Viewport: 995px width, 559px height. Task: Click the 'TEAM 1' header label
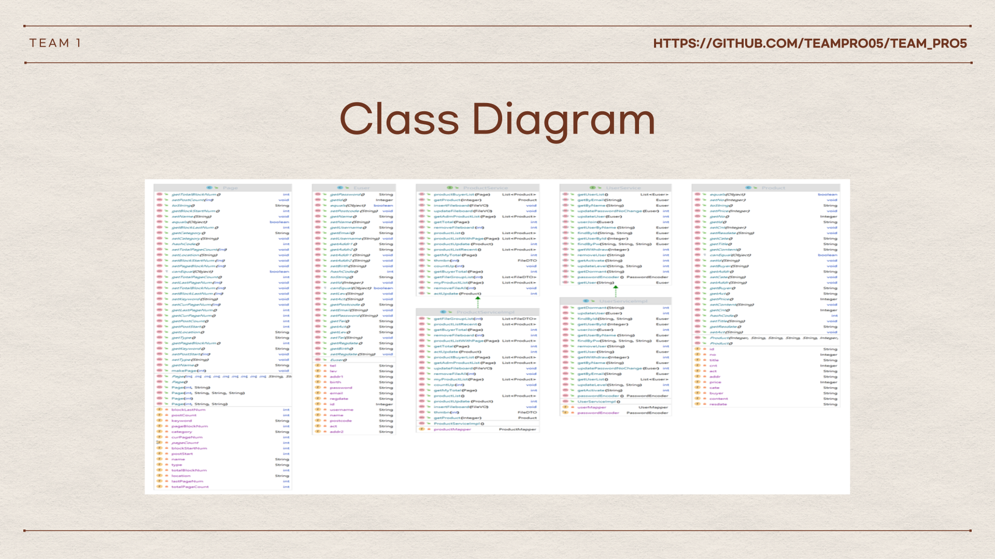(55, 43)
